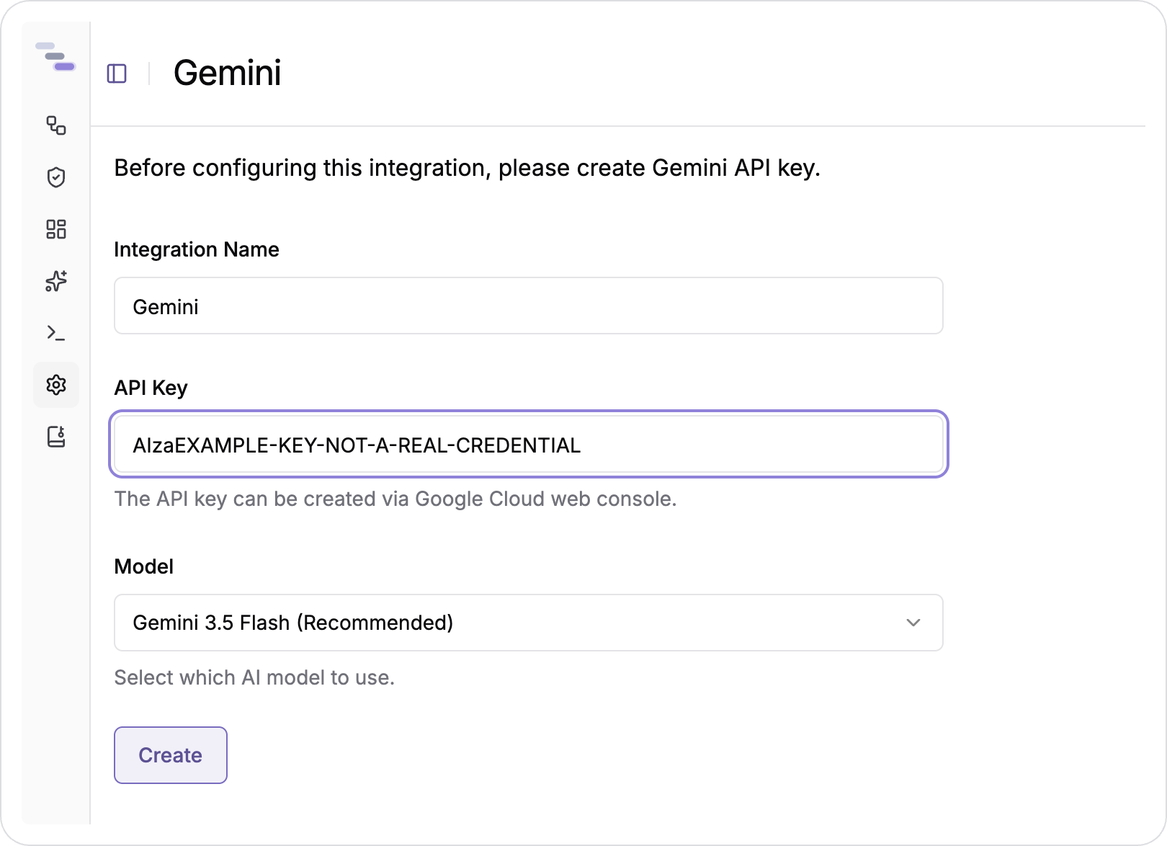Click the 'Select which AI model to use.' hint
Screen dimensions: 1167x846
(x=254, y=677)
